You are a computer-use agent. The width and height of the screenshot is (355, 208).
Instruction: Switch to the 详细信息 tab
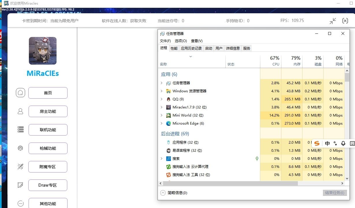(233, 48)
